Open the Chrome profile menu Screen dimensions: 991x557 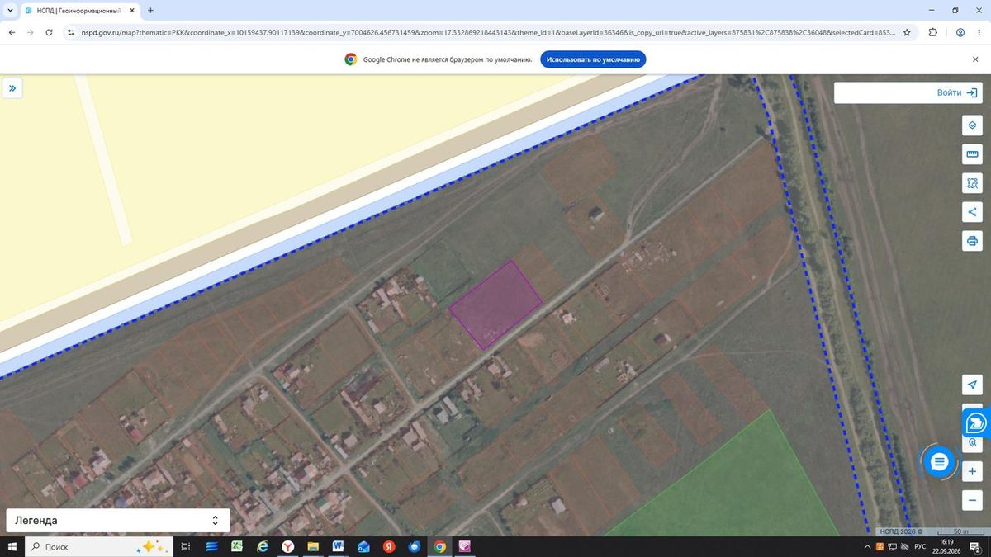coord(960,32)
